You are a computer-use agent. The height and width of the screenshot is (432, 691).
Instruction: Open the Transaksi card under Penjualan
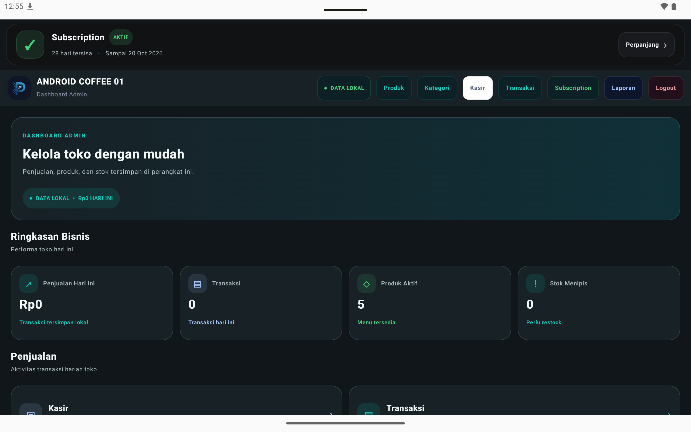[514, 401]
